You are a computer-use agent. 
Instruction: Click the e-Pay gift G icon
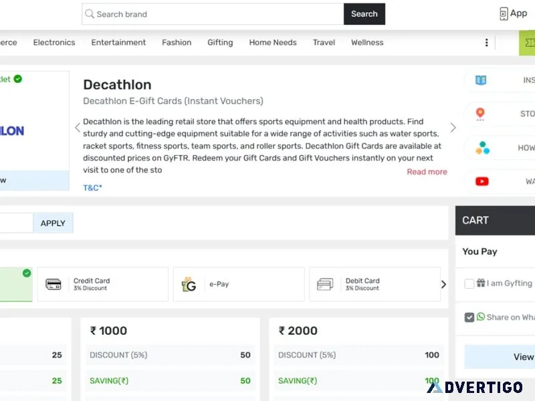pyautogui.click(x=189, y=284)
